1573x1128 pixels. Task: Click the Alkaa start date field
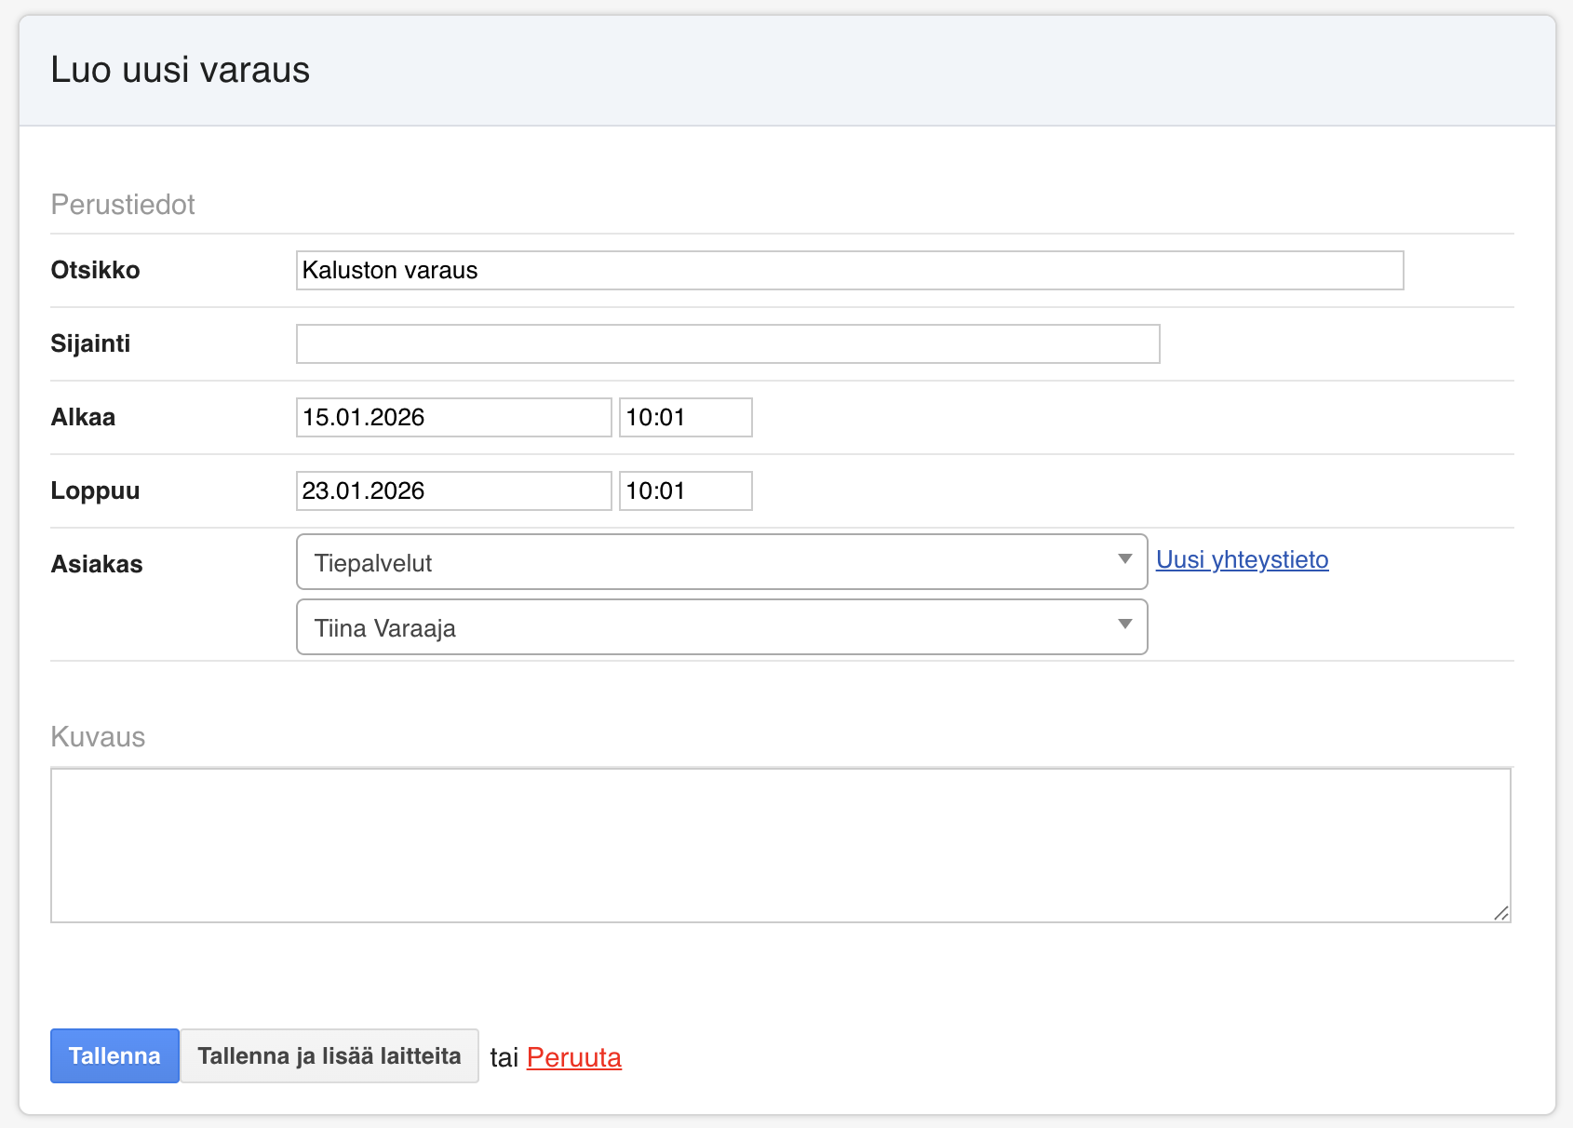click(x=453, y=417)
